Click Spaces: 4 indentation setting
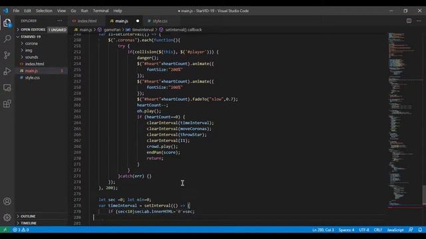 [346, 230]
